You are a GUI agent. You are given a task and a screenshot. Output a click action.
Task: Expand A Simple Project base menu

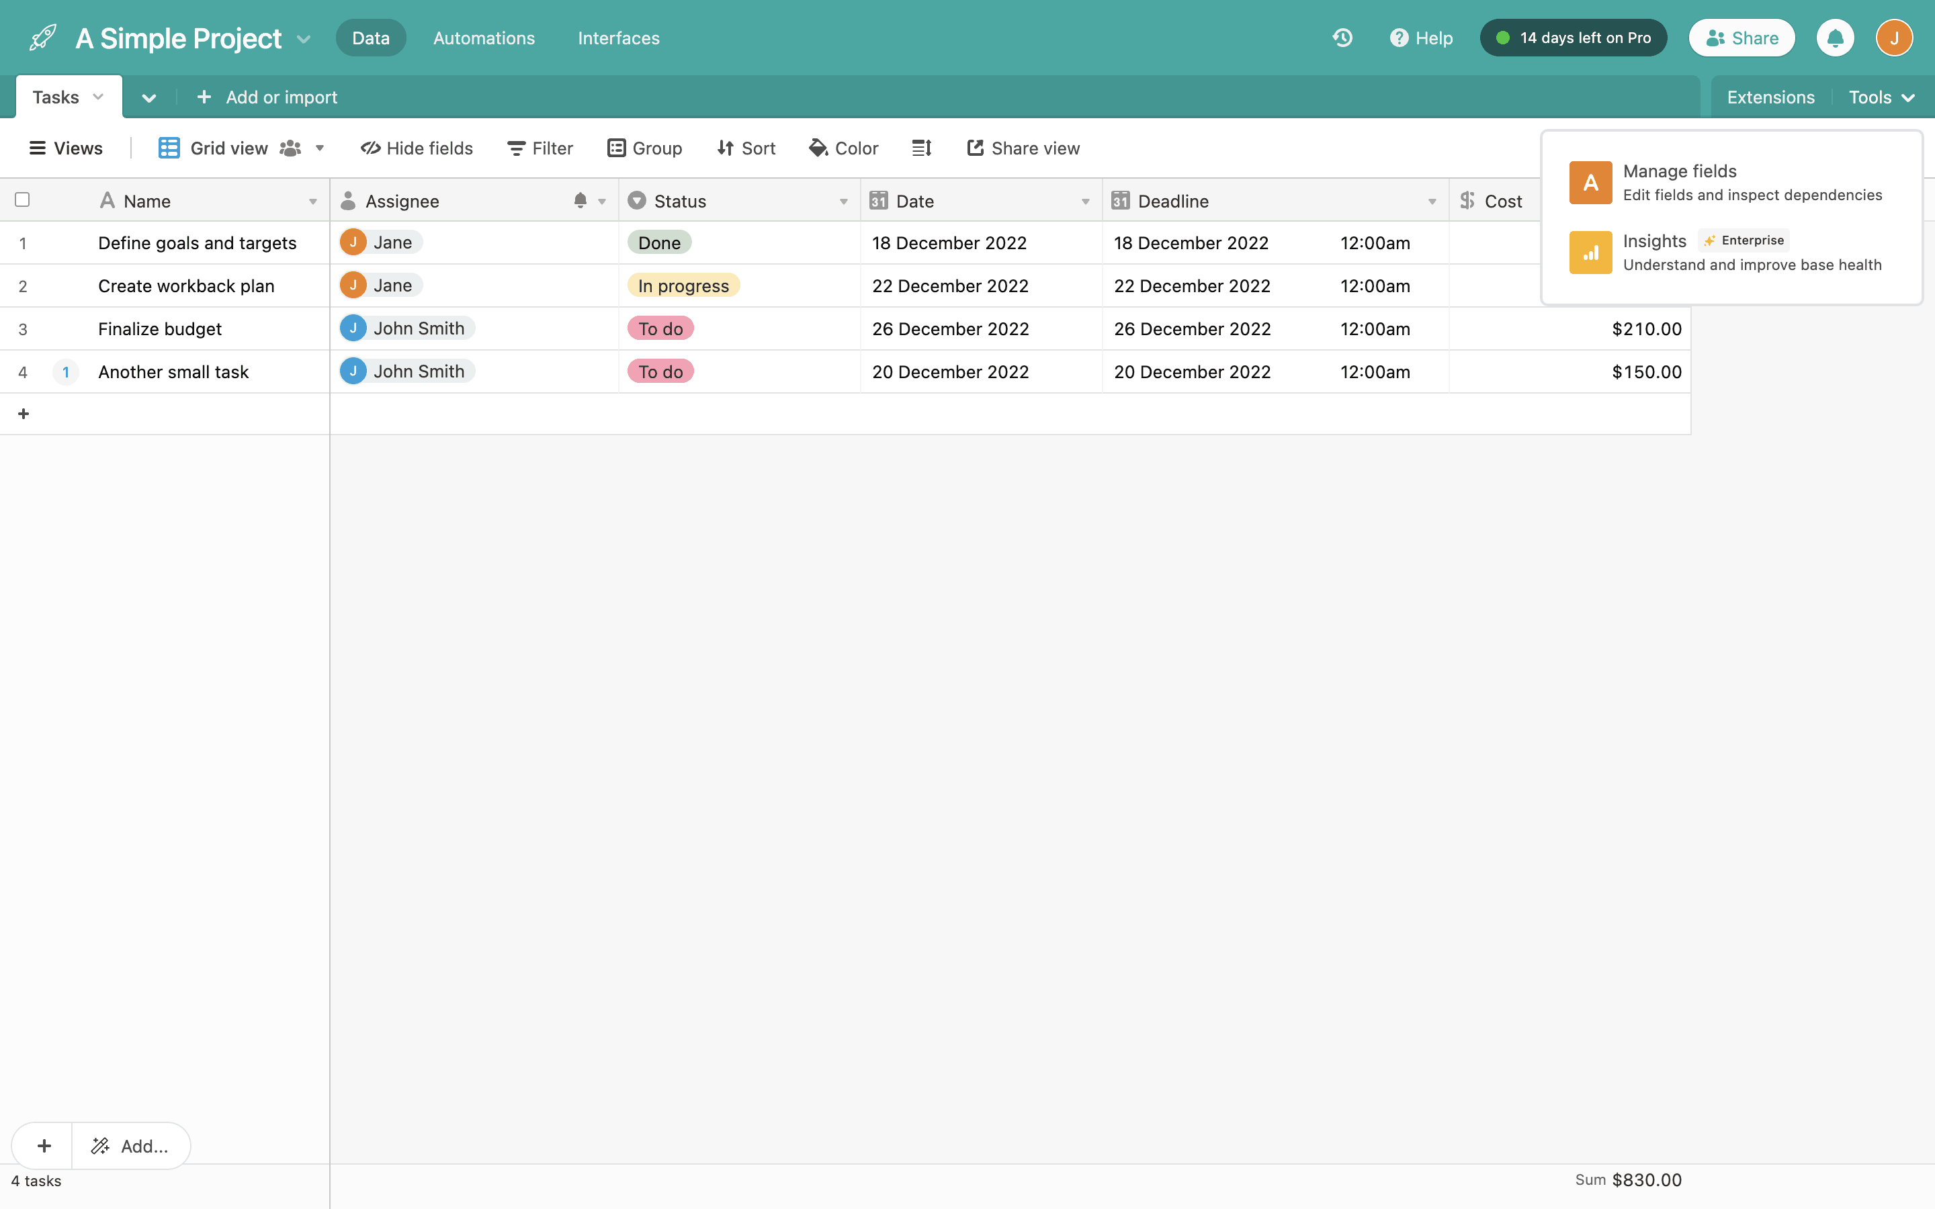304,38
